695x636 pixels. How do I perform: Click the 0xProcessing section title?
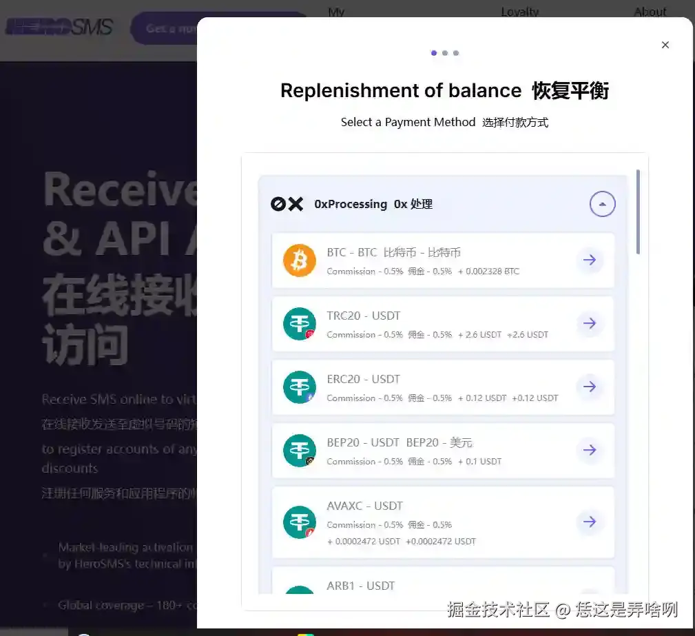373,204
